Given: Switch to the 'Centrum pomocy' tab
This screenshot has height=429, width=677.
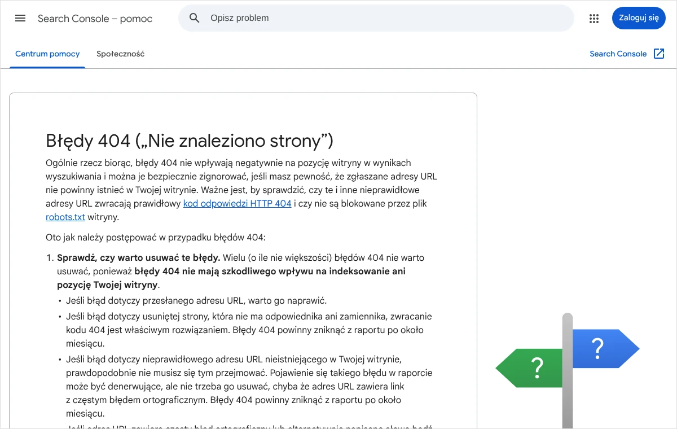Looking at the screenshot, I should tap(47, 54).
